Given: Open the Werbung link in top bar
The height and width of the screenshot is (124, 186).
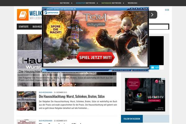Looking at the screenshot, I should [132, 3].
